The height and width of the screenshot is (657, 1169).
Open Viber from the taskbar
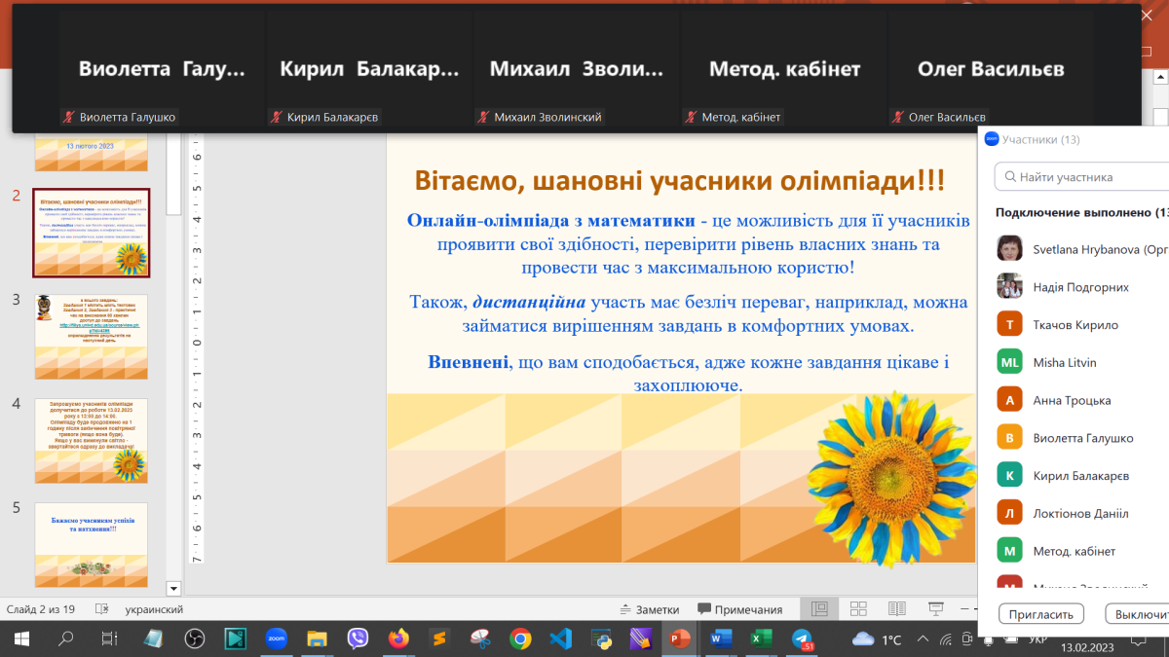tap(358, 639)
